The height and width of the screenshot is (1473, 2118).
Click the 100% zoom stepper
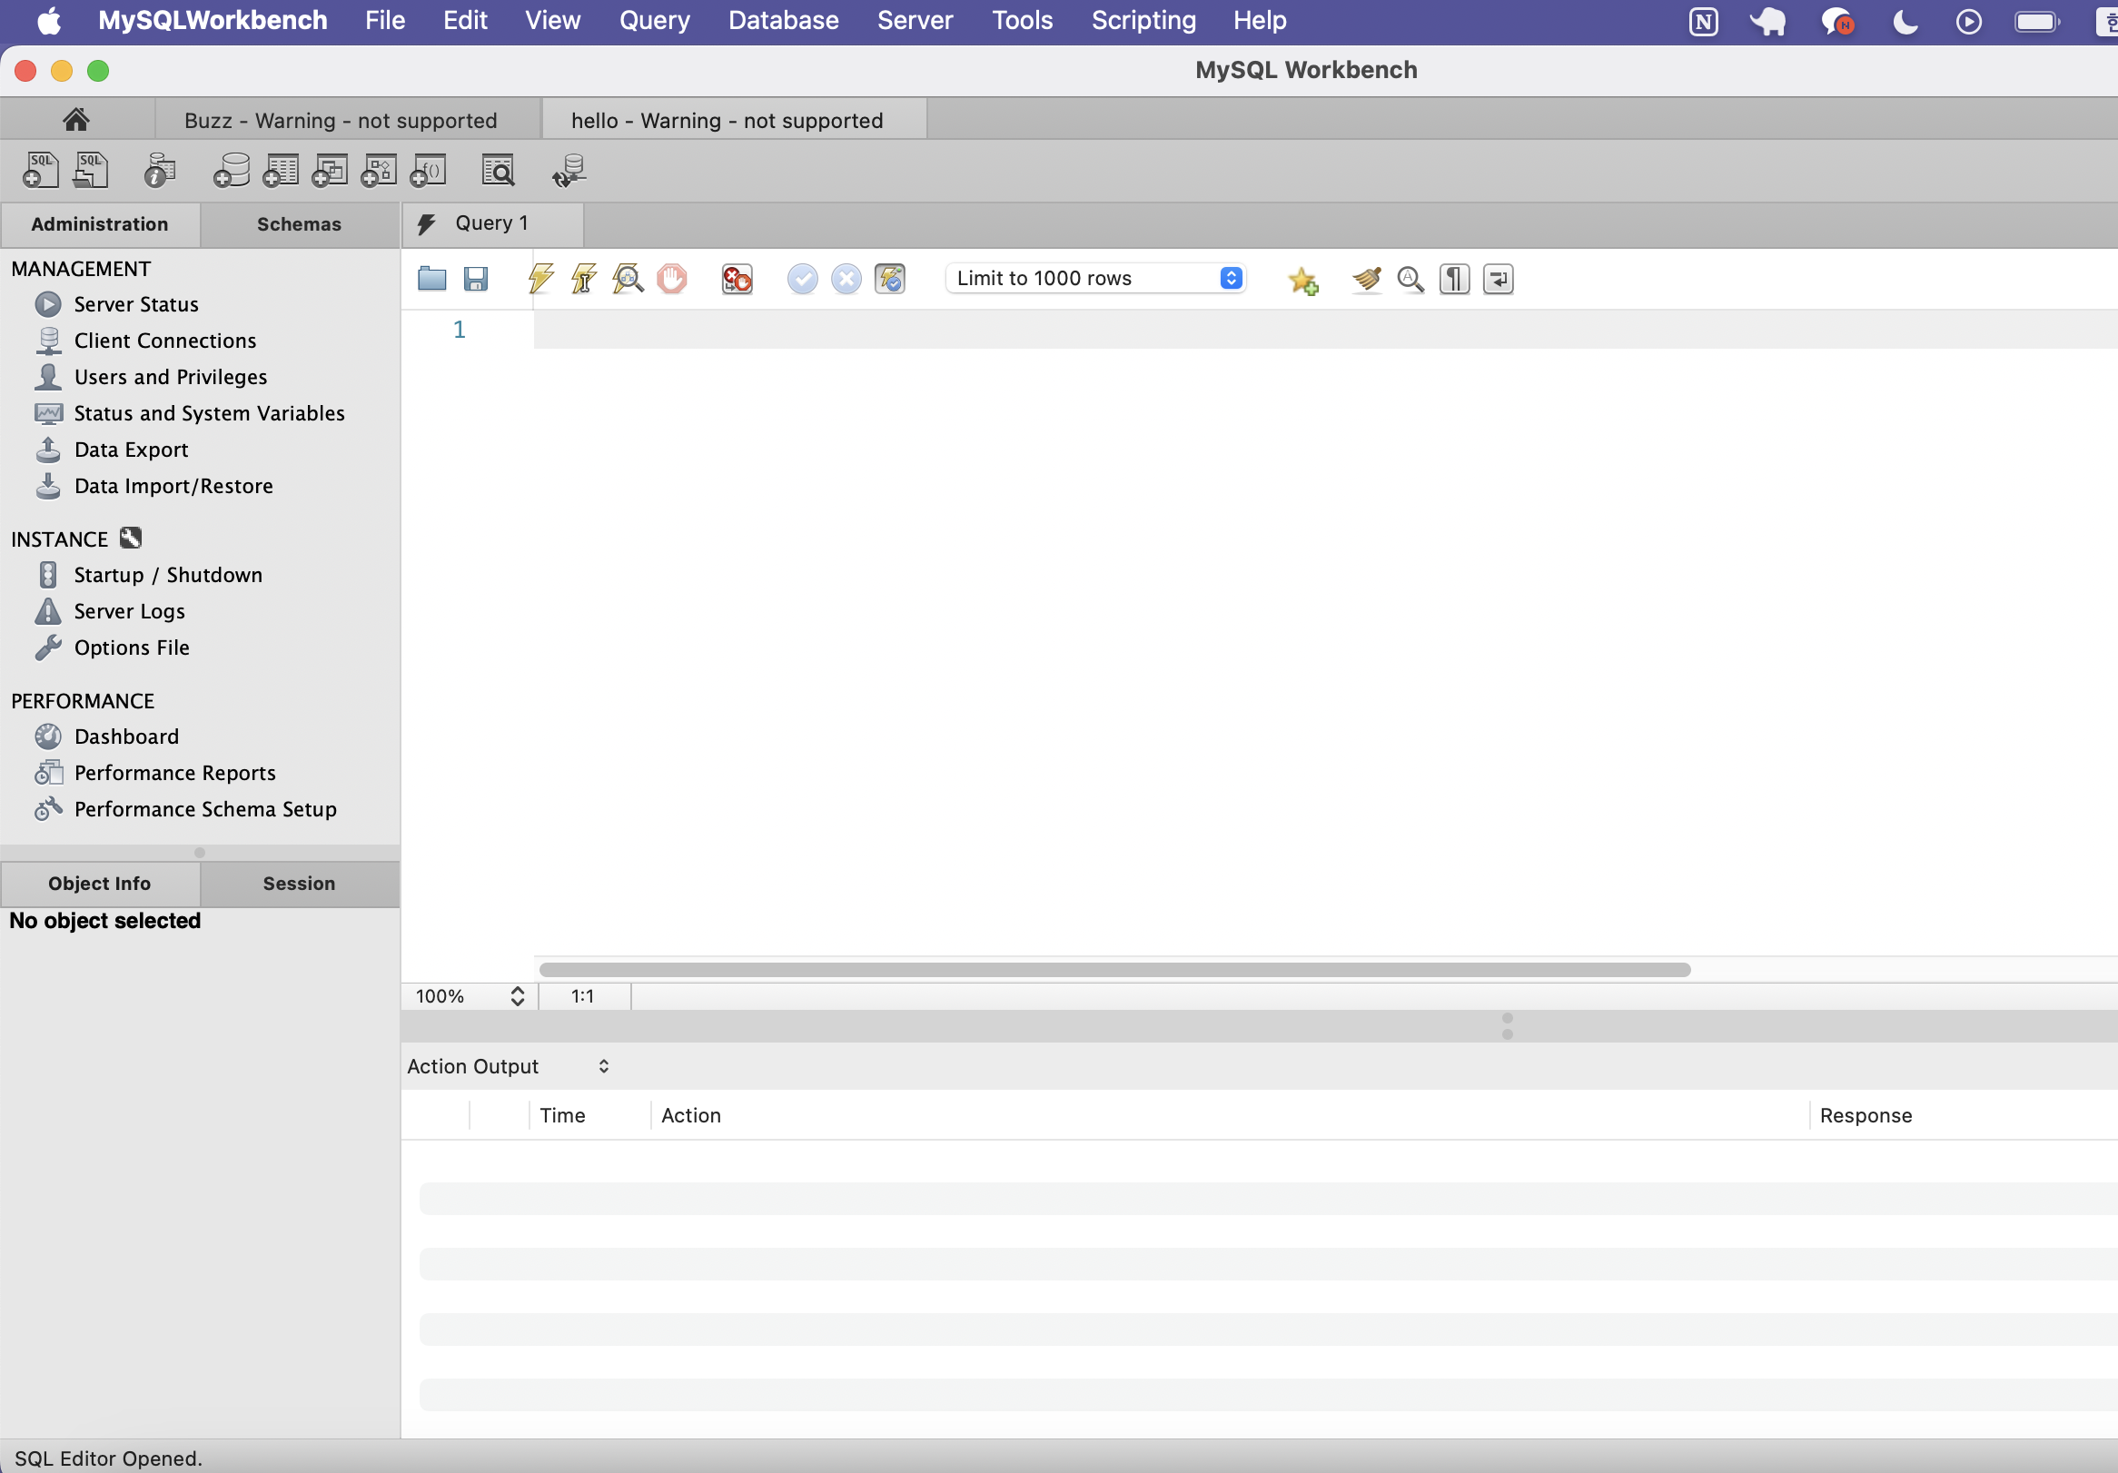click(x=518, y=996)
